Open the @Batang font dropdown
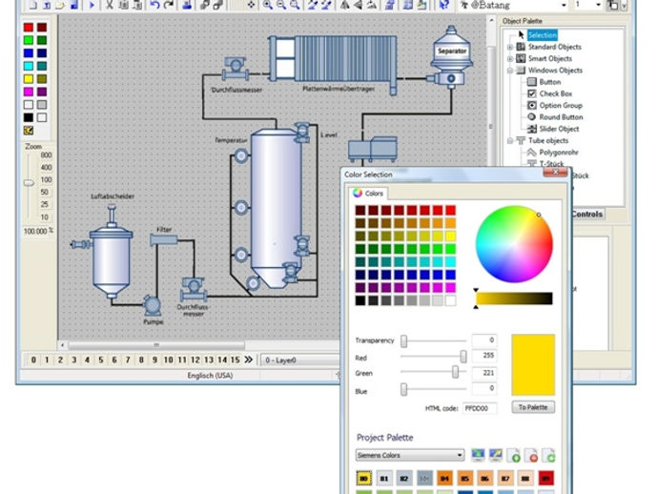The height and width of the screenshot is (494, 658). [x=564, y=5]
